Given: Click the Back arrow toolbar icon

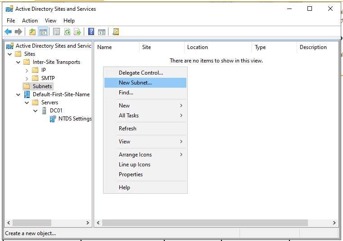Looking at the screenshot, I should 8,31.
